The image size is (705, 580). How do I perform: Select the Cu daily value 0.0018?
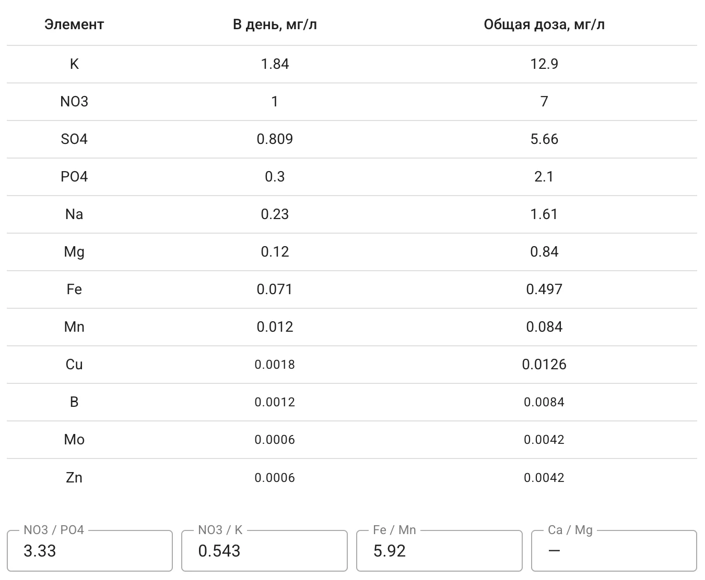coord(275,365)
